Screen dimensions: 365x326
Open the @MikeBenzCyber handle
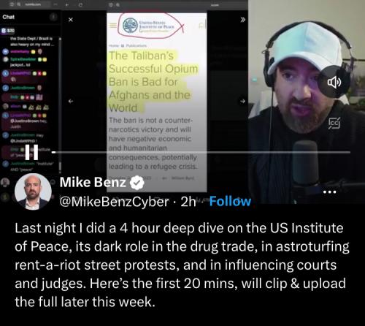pyautogui.click(x=114, y=202)
